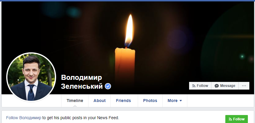Click the feed icon on green Follow button
The width and height of the screenshot is (255, 123).
230,119
